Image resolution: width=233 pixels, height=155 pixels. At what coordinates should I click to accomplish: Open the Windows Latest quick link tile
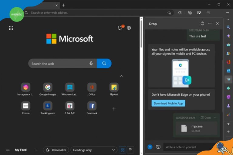70,89
